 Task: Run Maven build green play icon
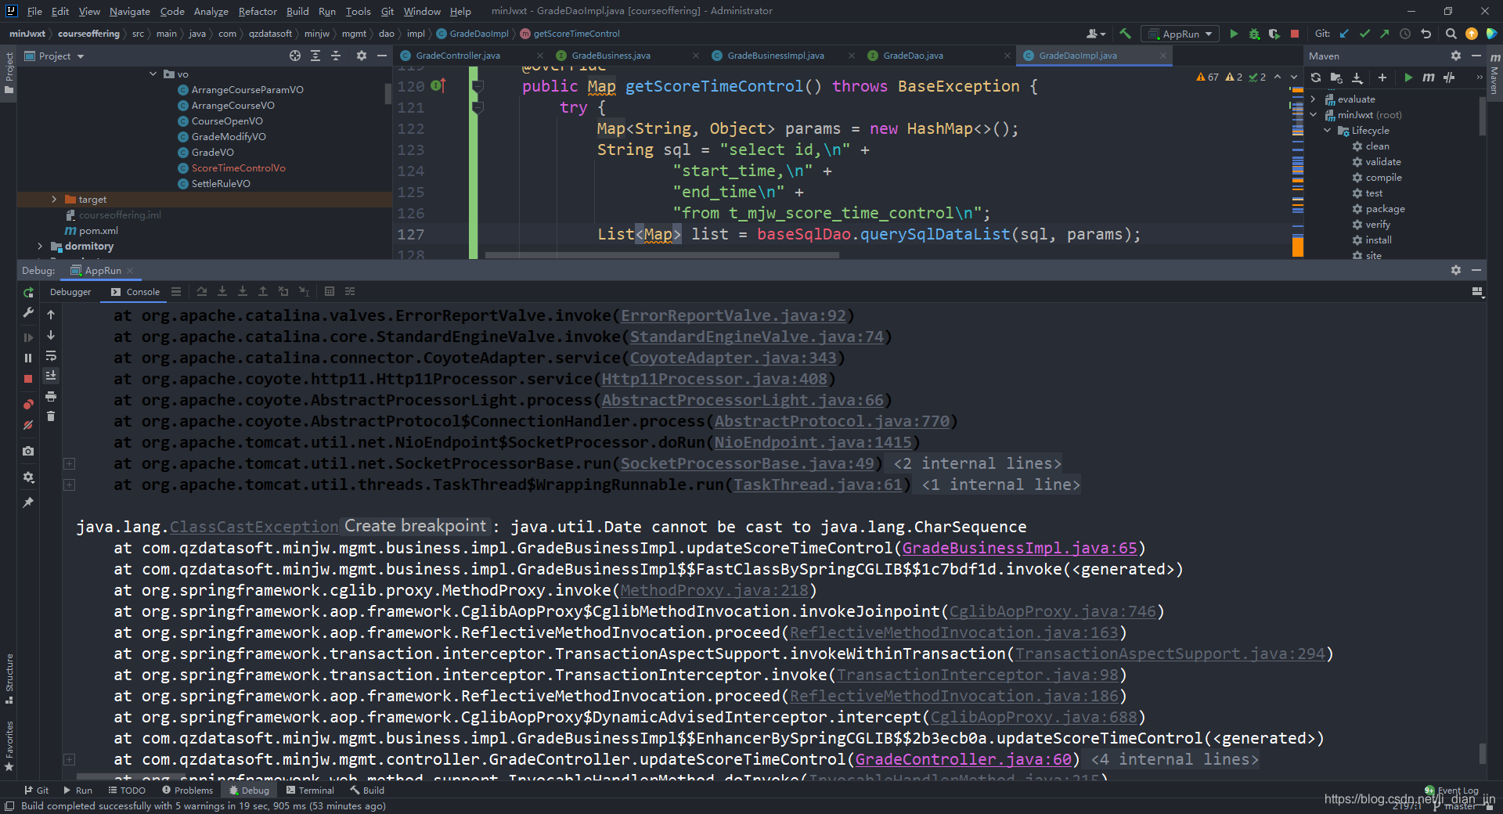click(1408, 77)
